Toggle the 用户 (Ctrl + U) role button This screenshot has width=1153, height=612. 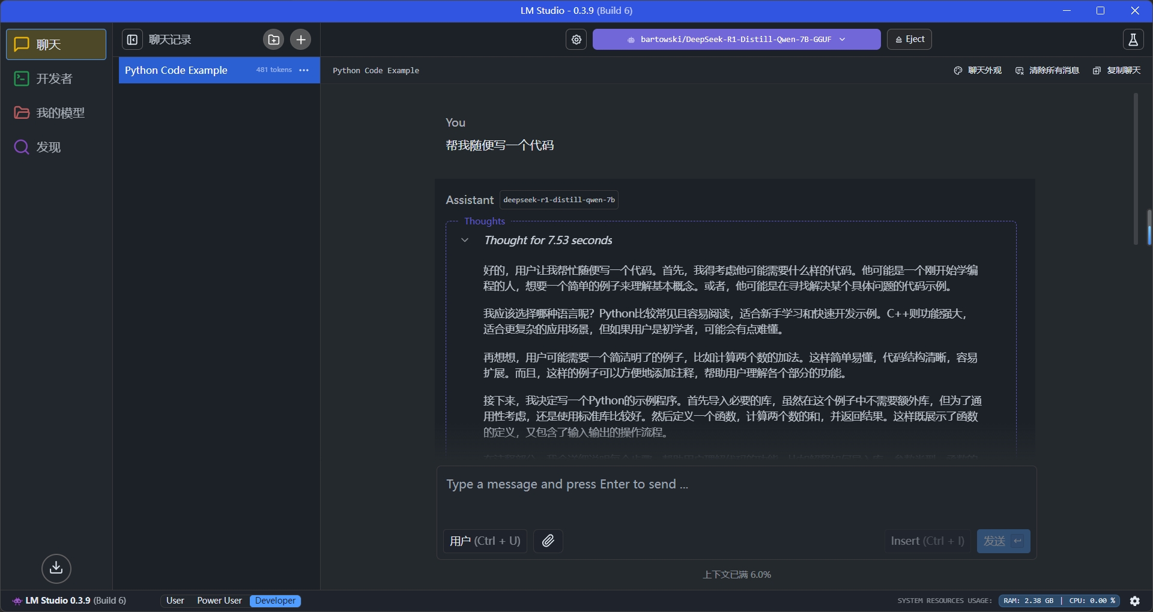tap(485, 541)
